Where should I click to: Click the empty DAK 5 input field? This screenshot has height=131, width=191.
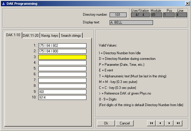(62, 69)
